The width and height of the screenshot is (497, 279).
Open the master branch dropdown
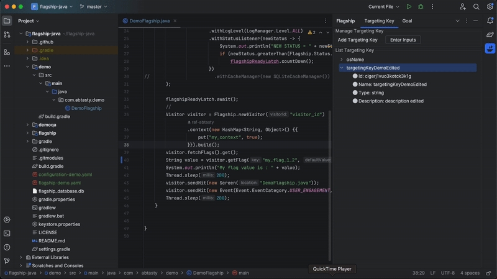point(94,7)
